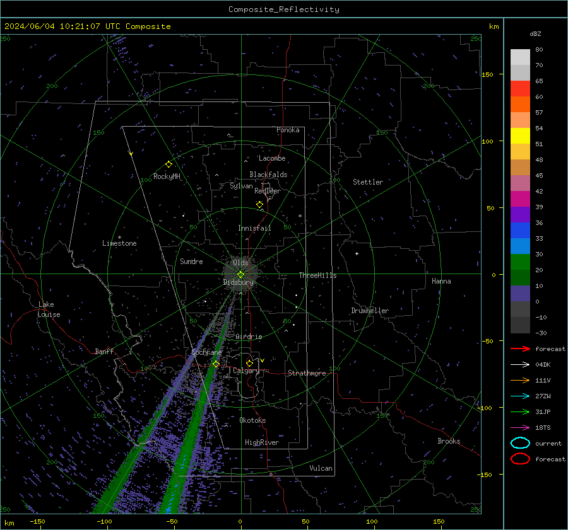Click the Strathmore town label
The image size is (568, 530).
(307, 373)
